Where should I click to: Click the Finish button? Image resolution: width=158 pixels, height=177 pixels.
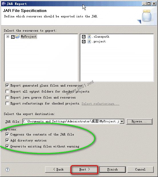[x=113, y=169]
